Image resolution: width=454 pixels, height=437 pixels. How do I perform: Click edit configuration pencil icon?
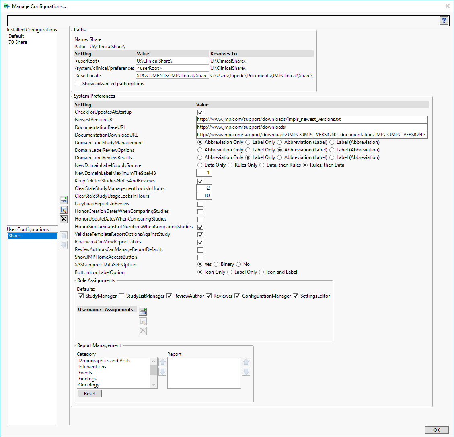click(64, 210)
